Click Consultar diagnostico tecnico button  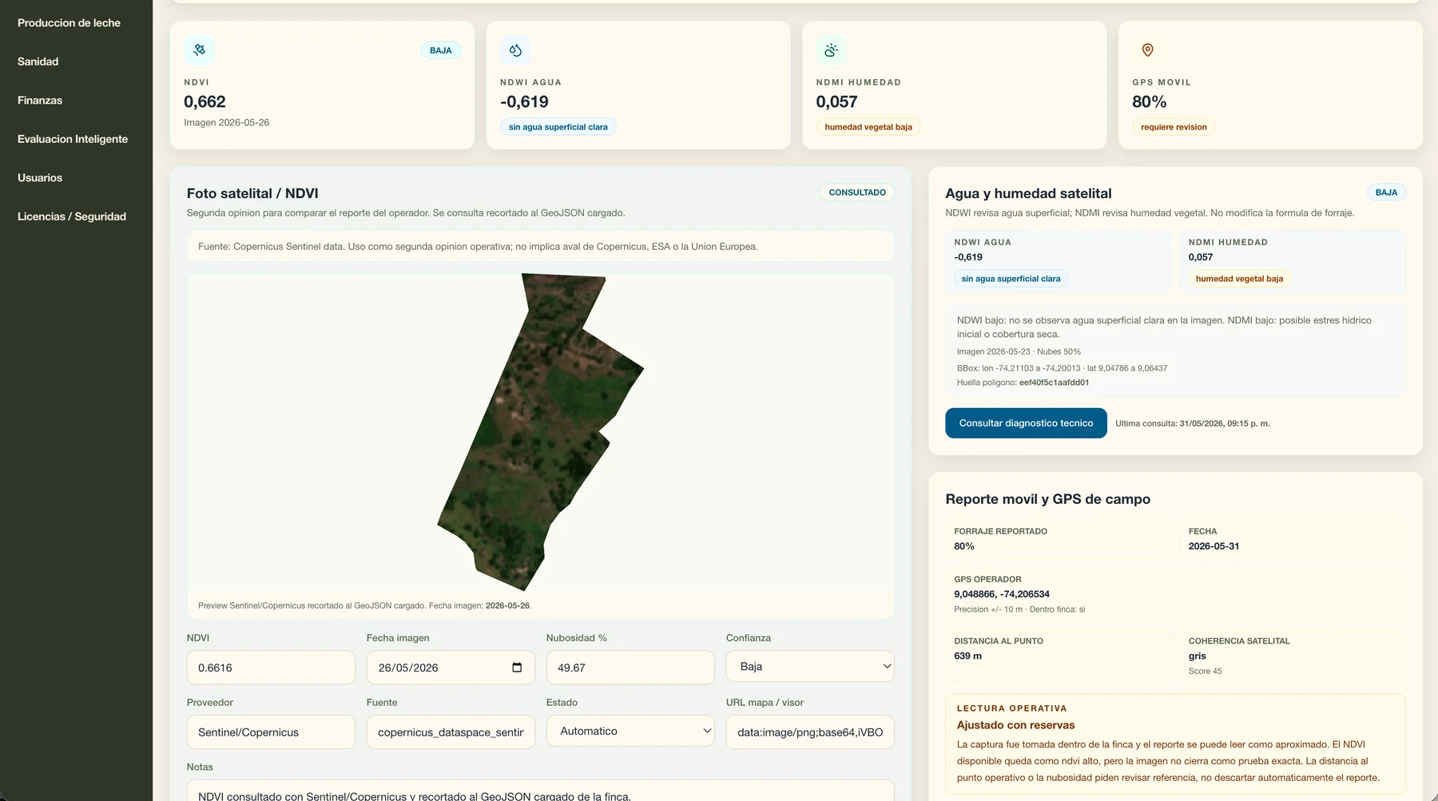click(1026, 423)
